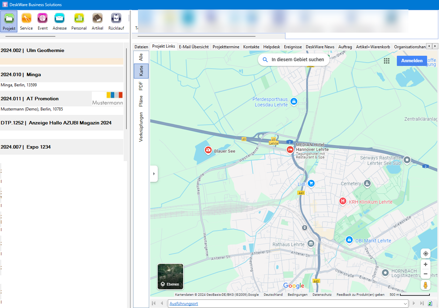The height and width of the screenshot is (308, 439).
Task: Click the Rathaus Lehrte marker
Action: (311, 244)
